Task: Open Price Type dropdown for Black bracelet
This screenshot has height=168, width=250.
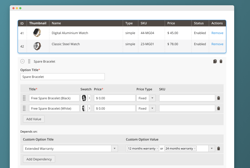Action: pos(152,98)
